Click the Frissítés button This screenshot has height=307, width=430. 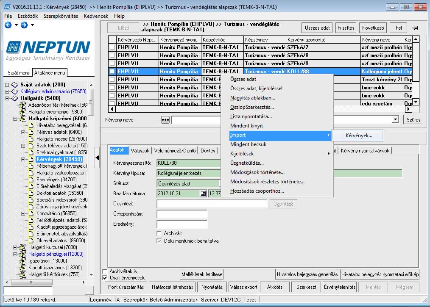pos(346,28)
